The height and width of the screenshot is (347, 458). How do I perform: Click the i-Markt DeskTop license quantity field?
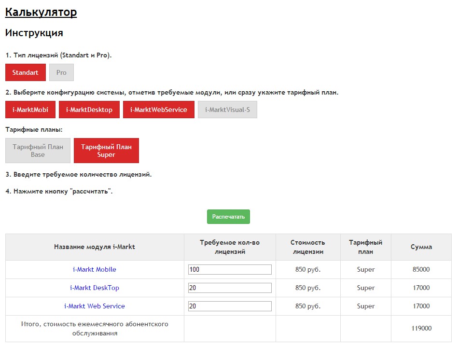click(x=230, y=288)
